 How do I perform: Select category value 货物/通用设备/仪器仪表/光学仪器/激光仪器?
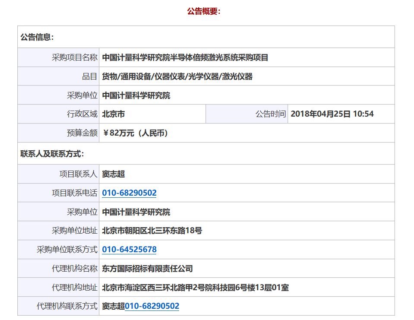[x=177, y=76]
